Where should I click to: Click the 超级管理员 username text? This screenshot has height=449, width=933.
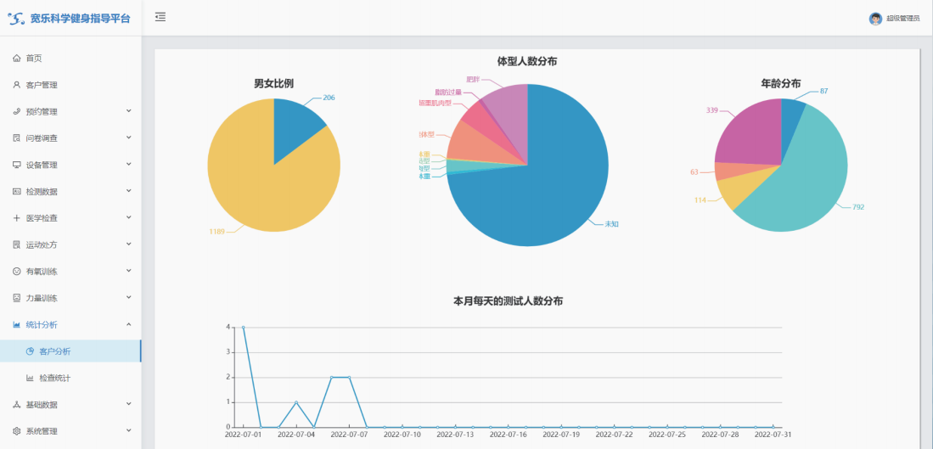(x=902, y=19)
